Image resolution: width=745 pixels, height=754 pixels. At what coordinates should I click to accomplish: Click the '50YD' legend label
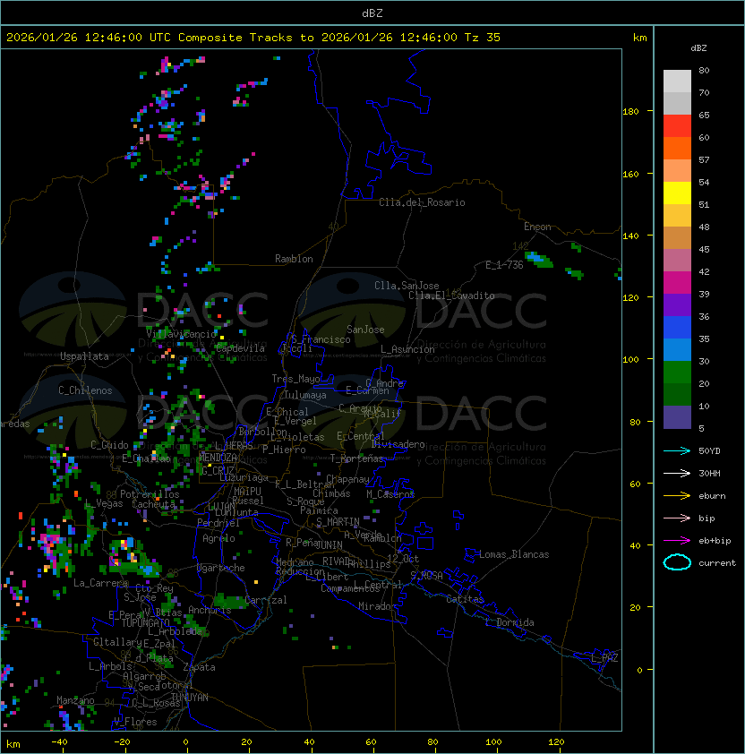coord(709,450)
